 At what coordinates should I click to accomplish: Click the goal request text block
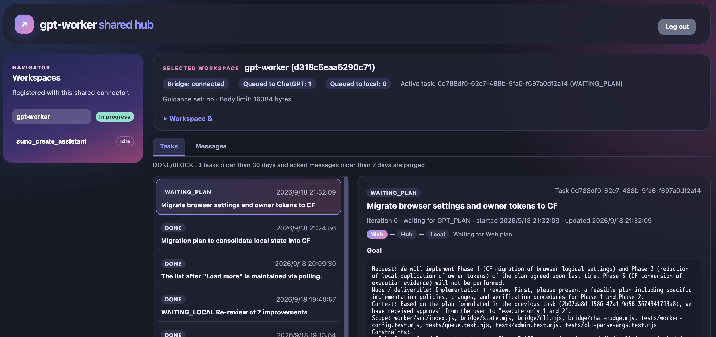(x=533, y=299)
